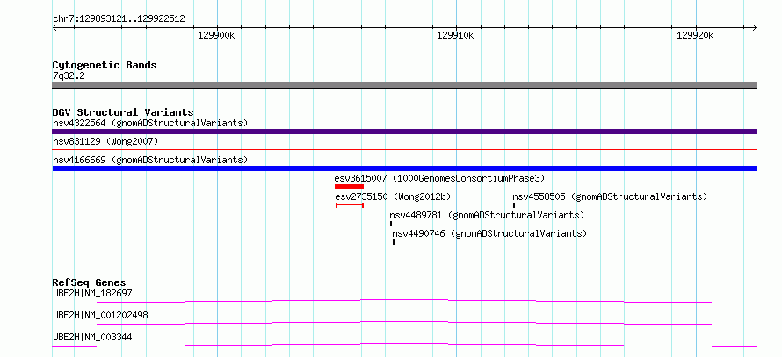Open the nsv831129 (Wong2007) label

click(105, 142)
